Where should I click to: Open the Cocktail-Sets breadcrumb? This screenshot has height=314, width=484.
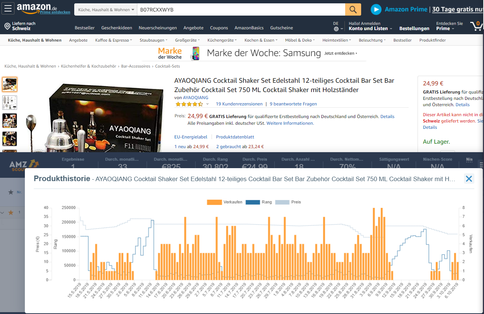coord(167,66)
